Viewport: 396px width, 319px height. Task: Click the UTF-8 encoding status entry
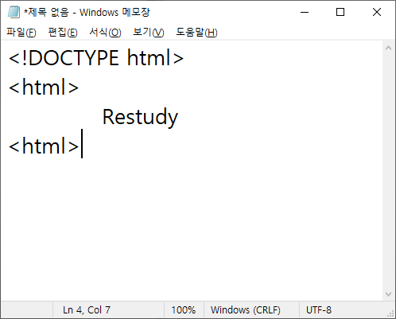[319, 310]
